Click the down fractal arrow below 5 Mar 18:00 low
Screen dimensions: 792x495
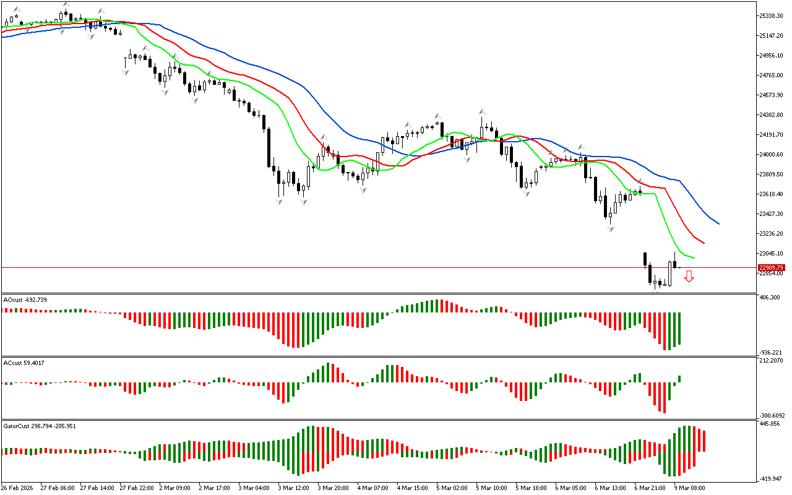click(x=527, y=194)
